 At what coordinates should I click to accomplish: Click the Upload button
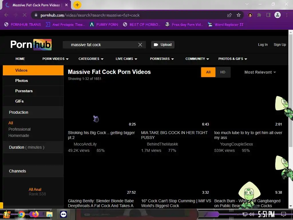tap(163, 45)
